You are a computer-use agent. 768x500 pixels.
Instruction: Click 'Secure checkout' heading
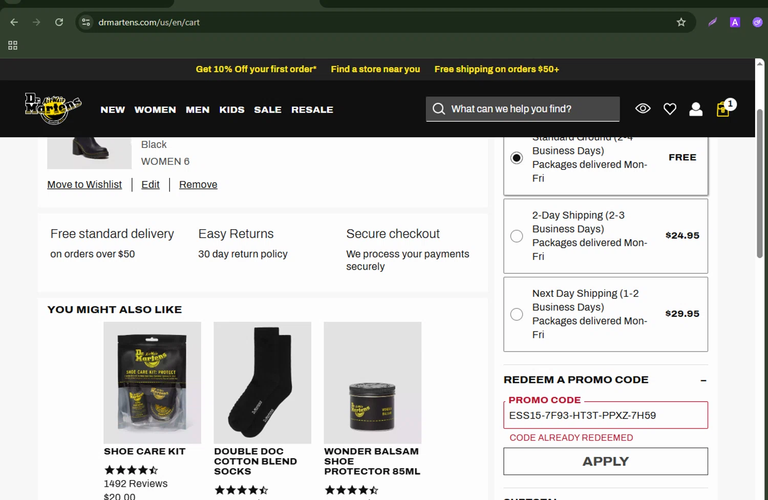click(x=393, y=234)
